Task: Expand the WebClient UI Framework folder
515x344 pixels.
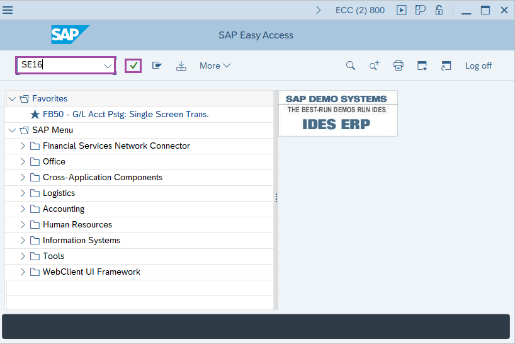Action: click(23, 272)
